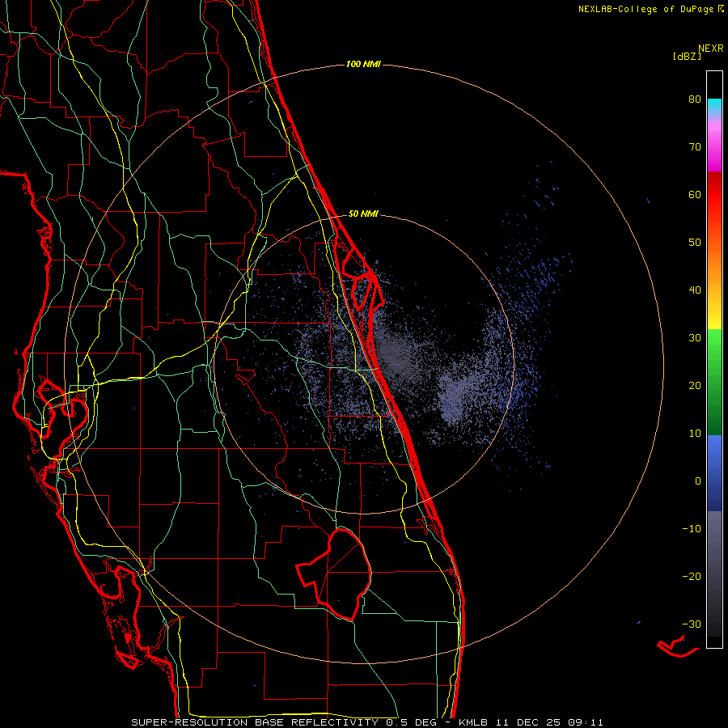Click the 20 value on the dBZ scale
728x728 pixels.
click(x=695, y=385)
